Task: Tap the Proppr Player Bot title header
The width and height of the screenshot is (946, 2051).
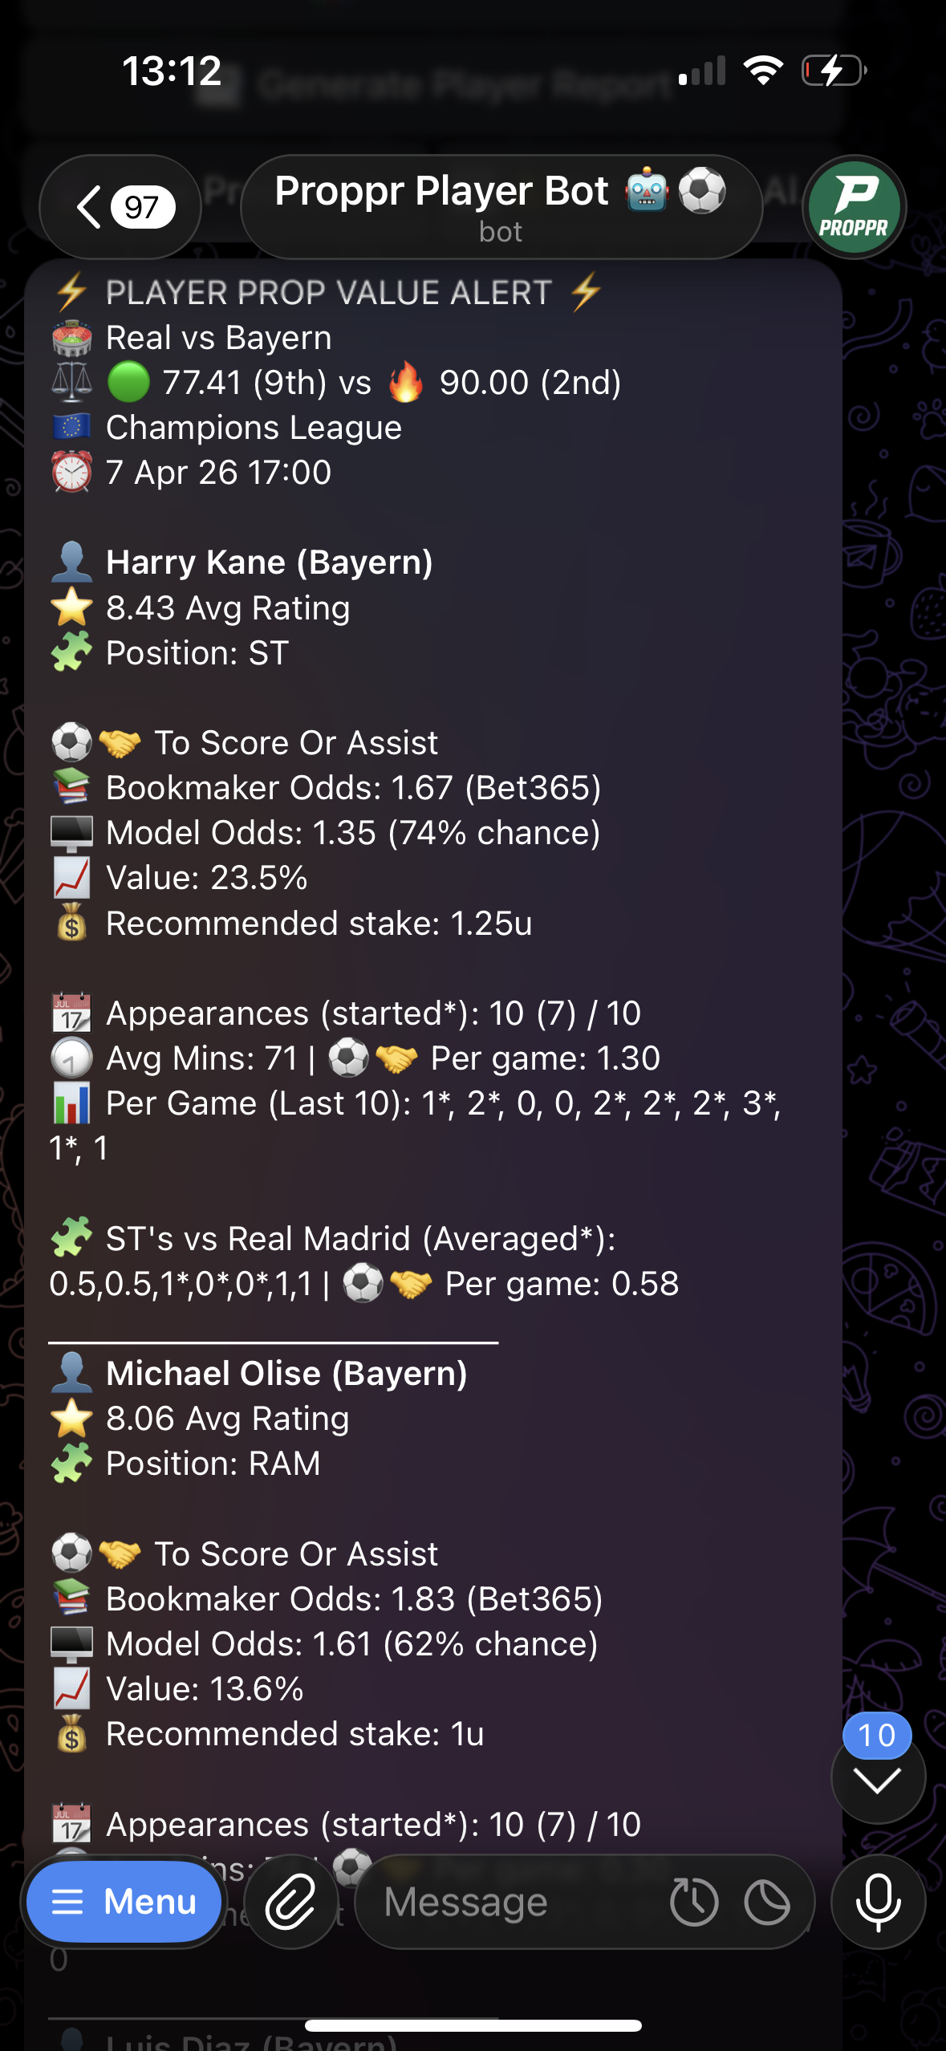Action: 501,207
